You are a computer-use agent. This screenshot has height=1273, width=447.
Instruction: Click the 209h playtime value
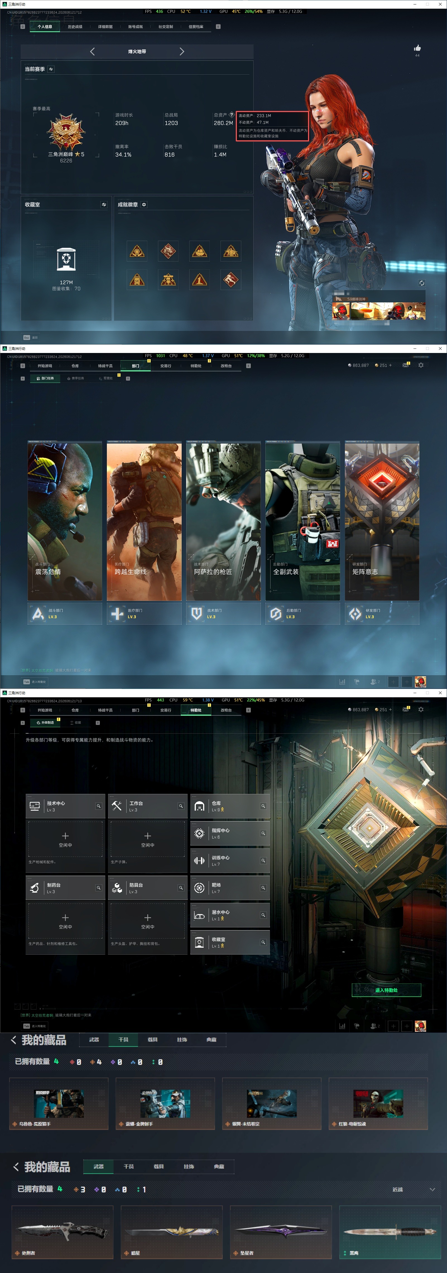click(x=122, y=123)
